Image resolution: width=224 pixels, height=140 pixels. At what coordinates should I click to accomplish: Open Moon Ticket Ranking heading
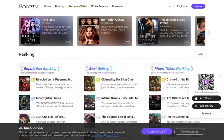[172, 68]
